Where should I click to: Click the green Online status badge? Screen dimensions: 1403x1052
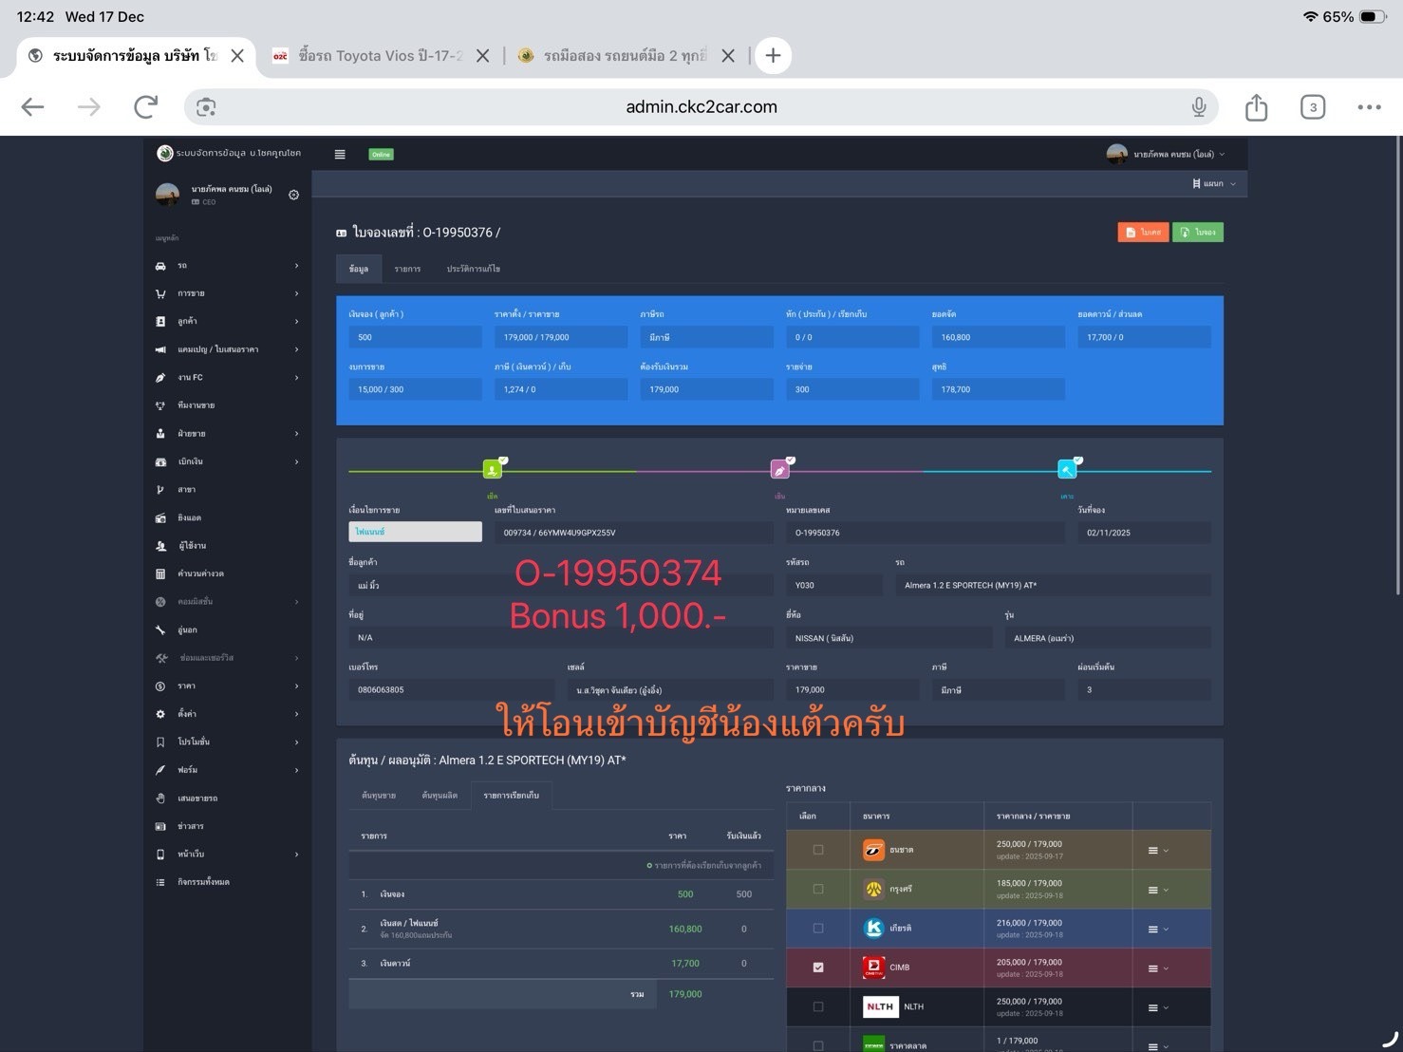(381, 154)
